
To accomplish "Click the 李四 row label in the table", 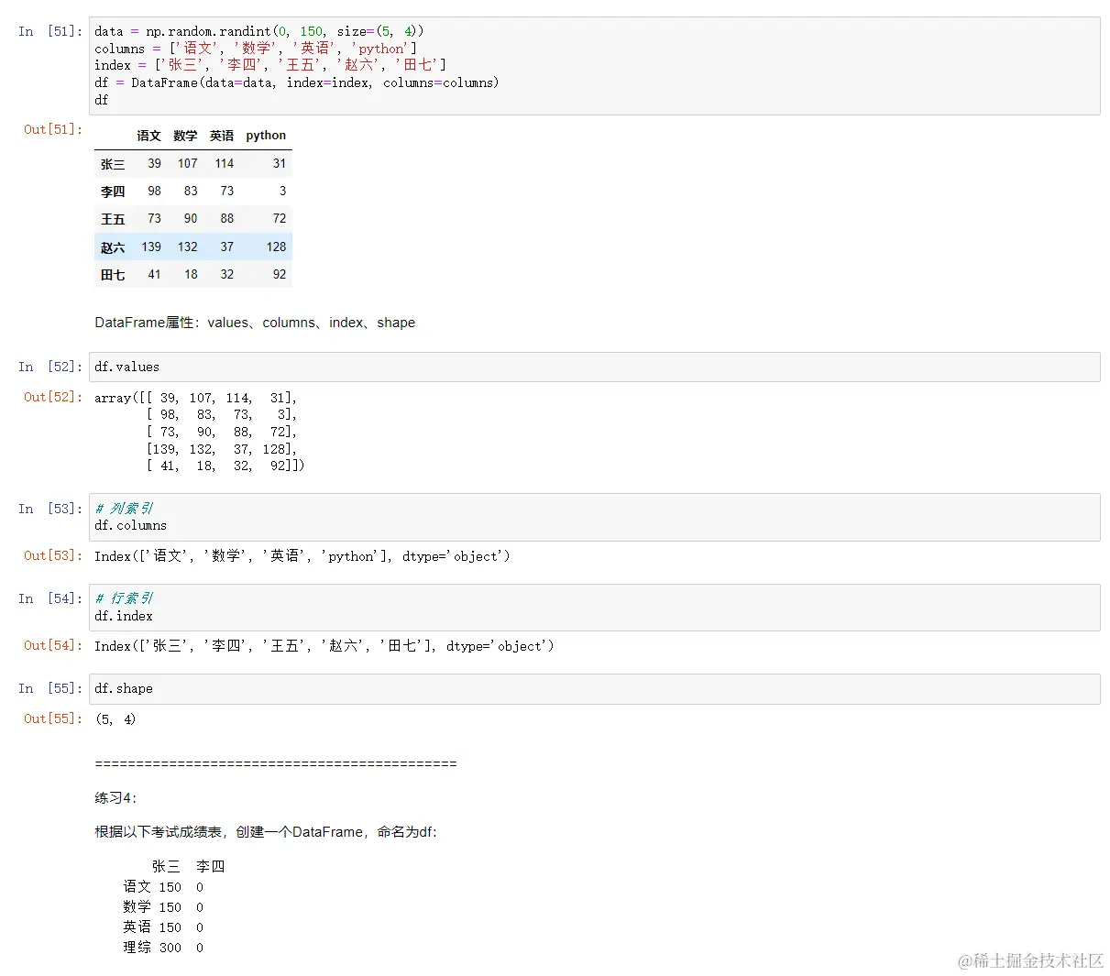I will 113,192.
